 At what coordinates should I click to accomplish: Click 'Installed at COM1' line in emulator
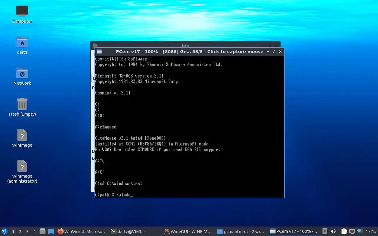pos(152,144)
